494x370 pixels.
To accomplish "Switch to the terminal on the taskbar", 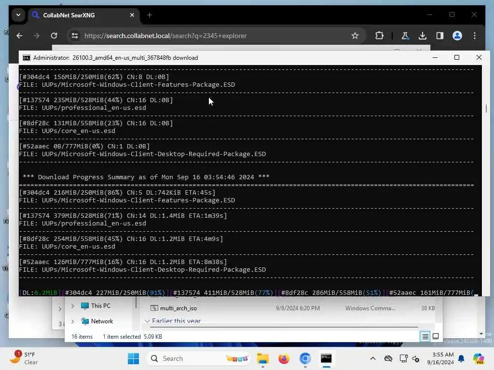I will click(326, 358).
